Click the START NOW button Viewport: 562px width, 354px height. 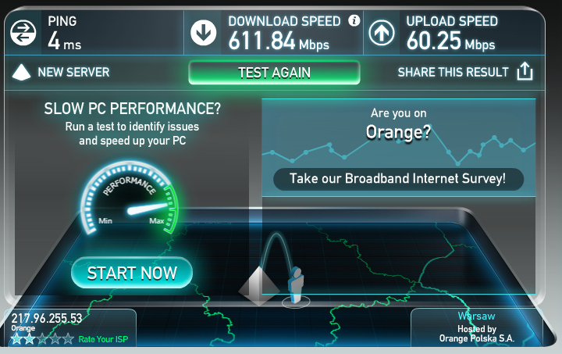click(132, 273)
